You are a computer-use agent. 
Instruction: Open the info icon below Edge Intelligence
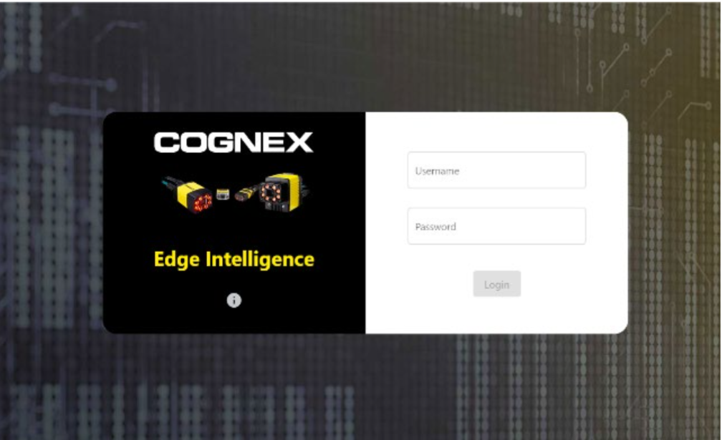tap(234, 300)
